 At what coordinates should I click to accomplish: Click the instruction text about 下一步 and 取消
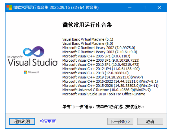[103, 107]
